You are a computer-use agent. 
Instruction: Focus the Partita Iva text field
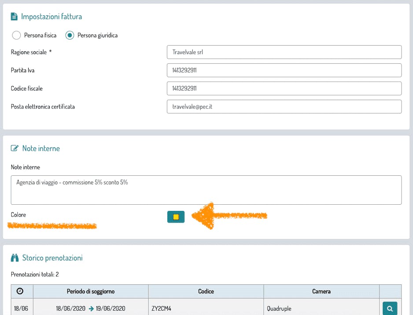pos(284,70)
